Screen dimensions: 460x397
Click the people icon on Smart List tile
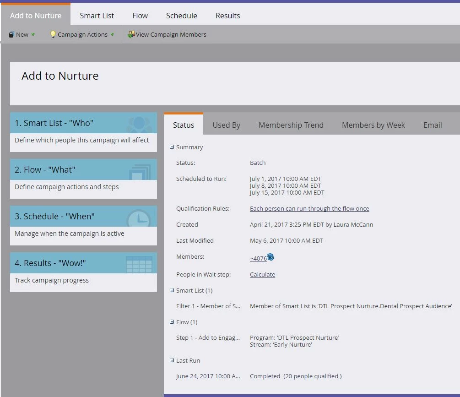point(139,125)
